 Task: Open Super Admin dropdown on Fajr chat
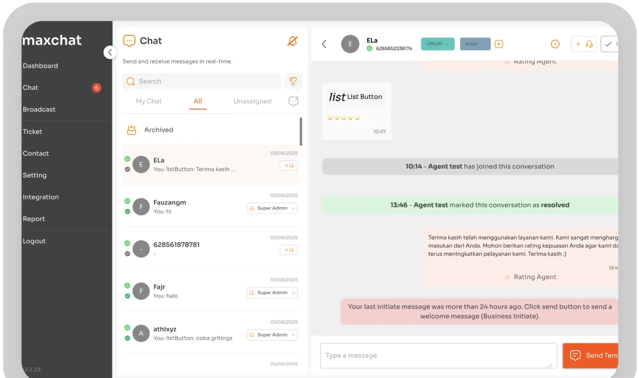[273, 293]
